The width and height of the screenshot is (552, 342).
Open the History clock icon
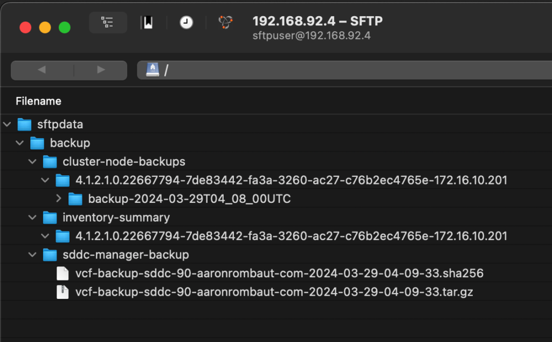click(x=186, y=23)
